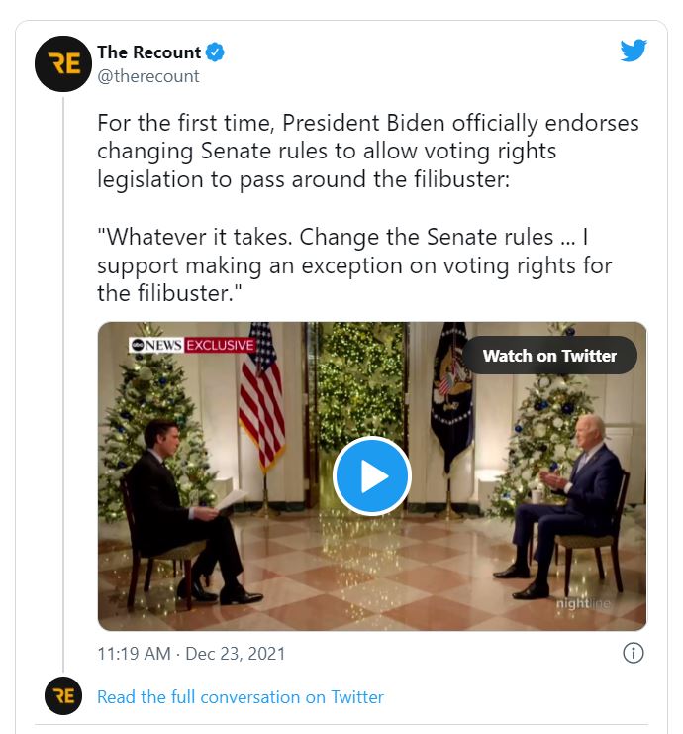Play the embedded interview video

tap(372, 475)
